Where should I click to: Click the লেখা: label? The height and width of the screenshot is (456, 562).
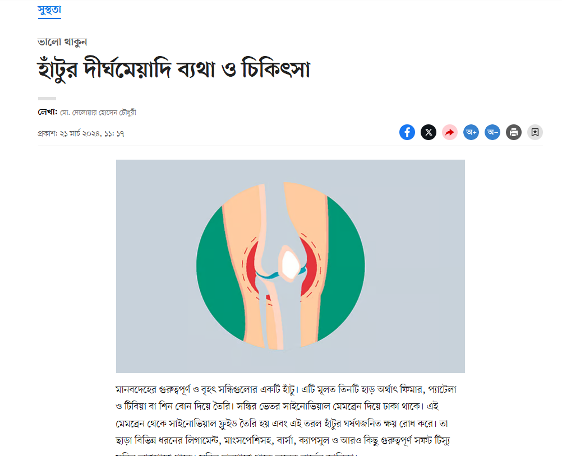pos(48,112)
